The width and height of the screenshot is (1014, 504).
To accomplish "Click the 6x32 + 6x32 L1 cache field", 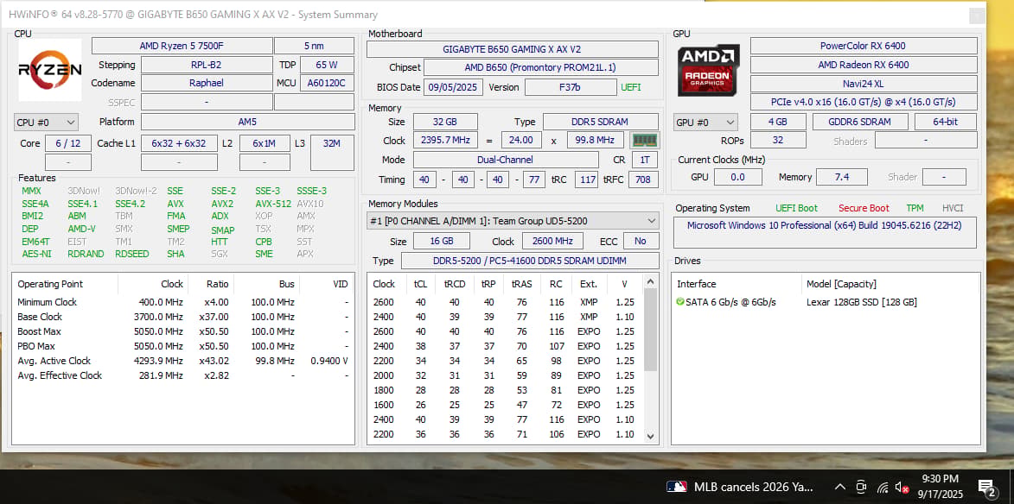I will tap(179, 143).
